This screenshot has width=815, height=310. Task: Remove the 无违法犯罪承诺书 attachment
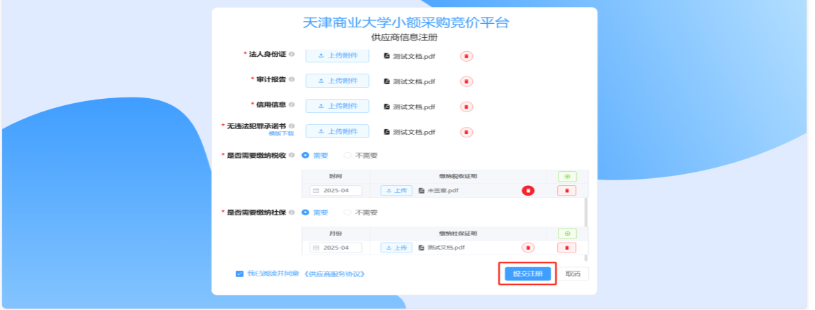point(467,133)
